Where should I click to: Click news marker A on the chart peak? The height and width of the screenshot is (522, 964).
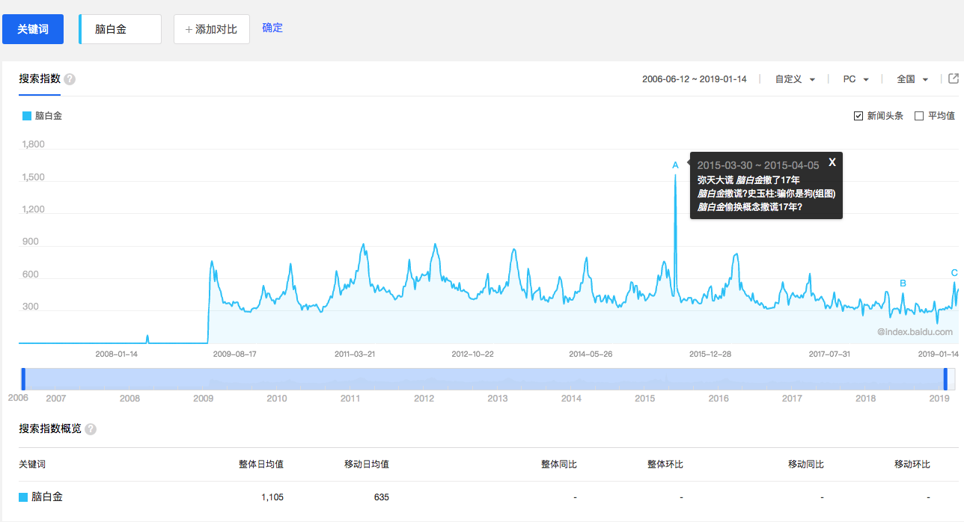click(675, 165)
